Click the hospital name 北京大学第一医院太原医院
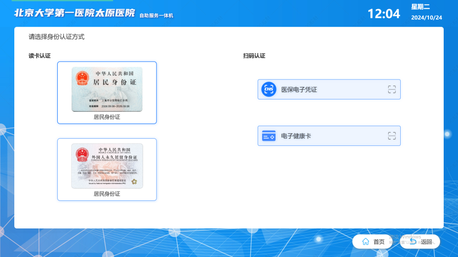This screenshot has width=458, height=257. tap(75, 13)
